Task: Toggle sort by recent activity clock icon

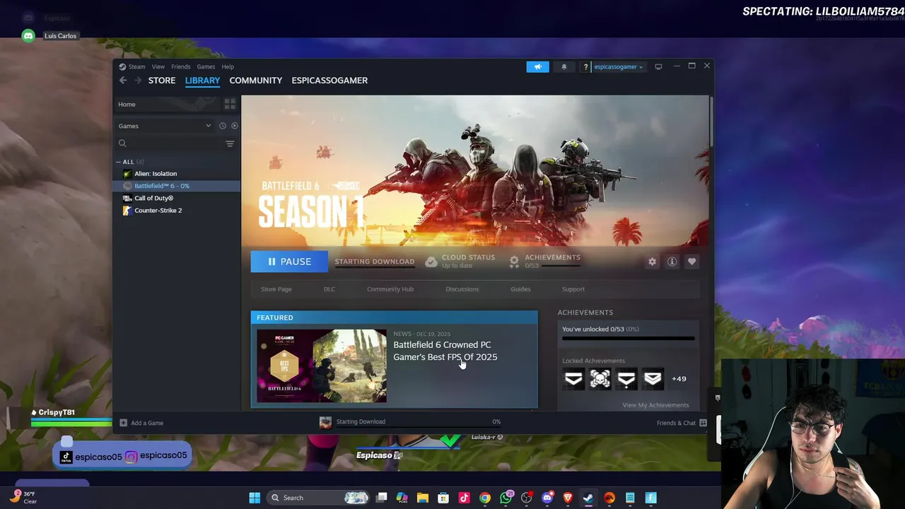Action: (222, 126)
